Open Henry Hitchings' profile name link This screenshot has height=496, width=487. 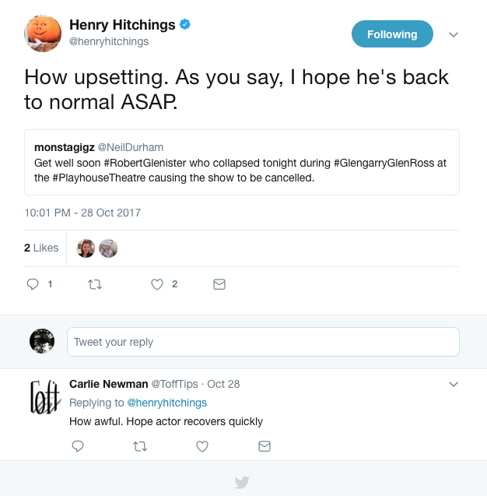tap(122, 26)
